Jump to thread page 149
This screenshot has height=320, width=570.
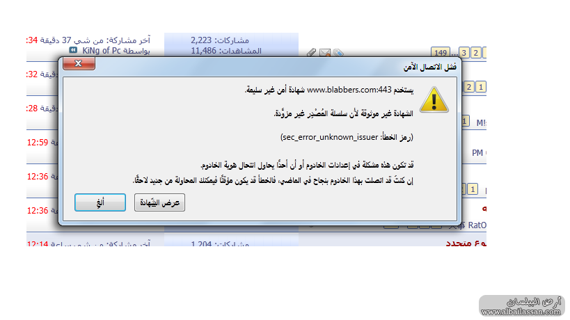click(441, 53)
